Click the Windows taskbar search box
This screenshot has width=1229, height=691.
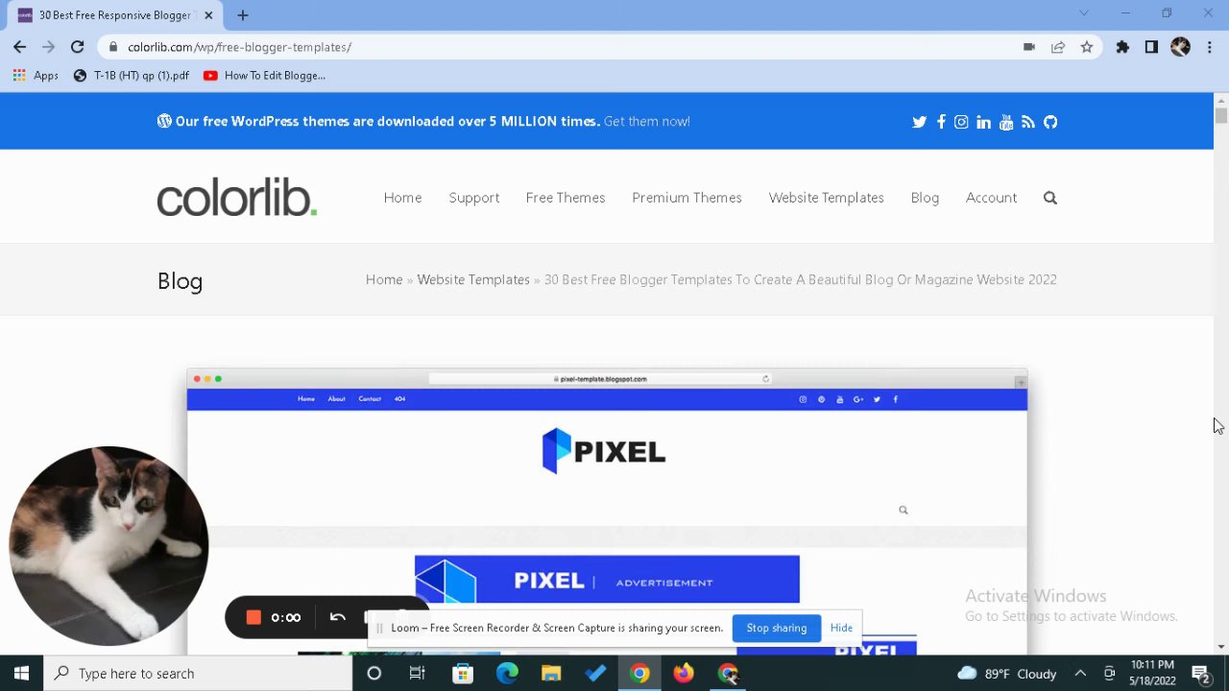tap(198, 674)
